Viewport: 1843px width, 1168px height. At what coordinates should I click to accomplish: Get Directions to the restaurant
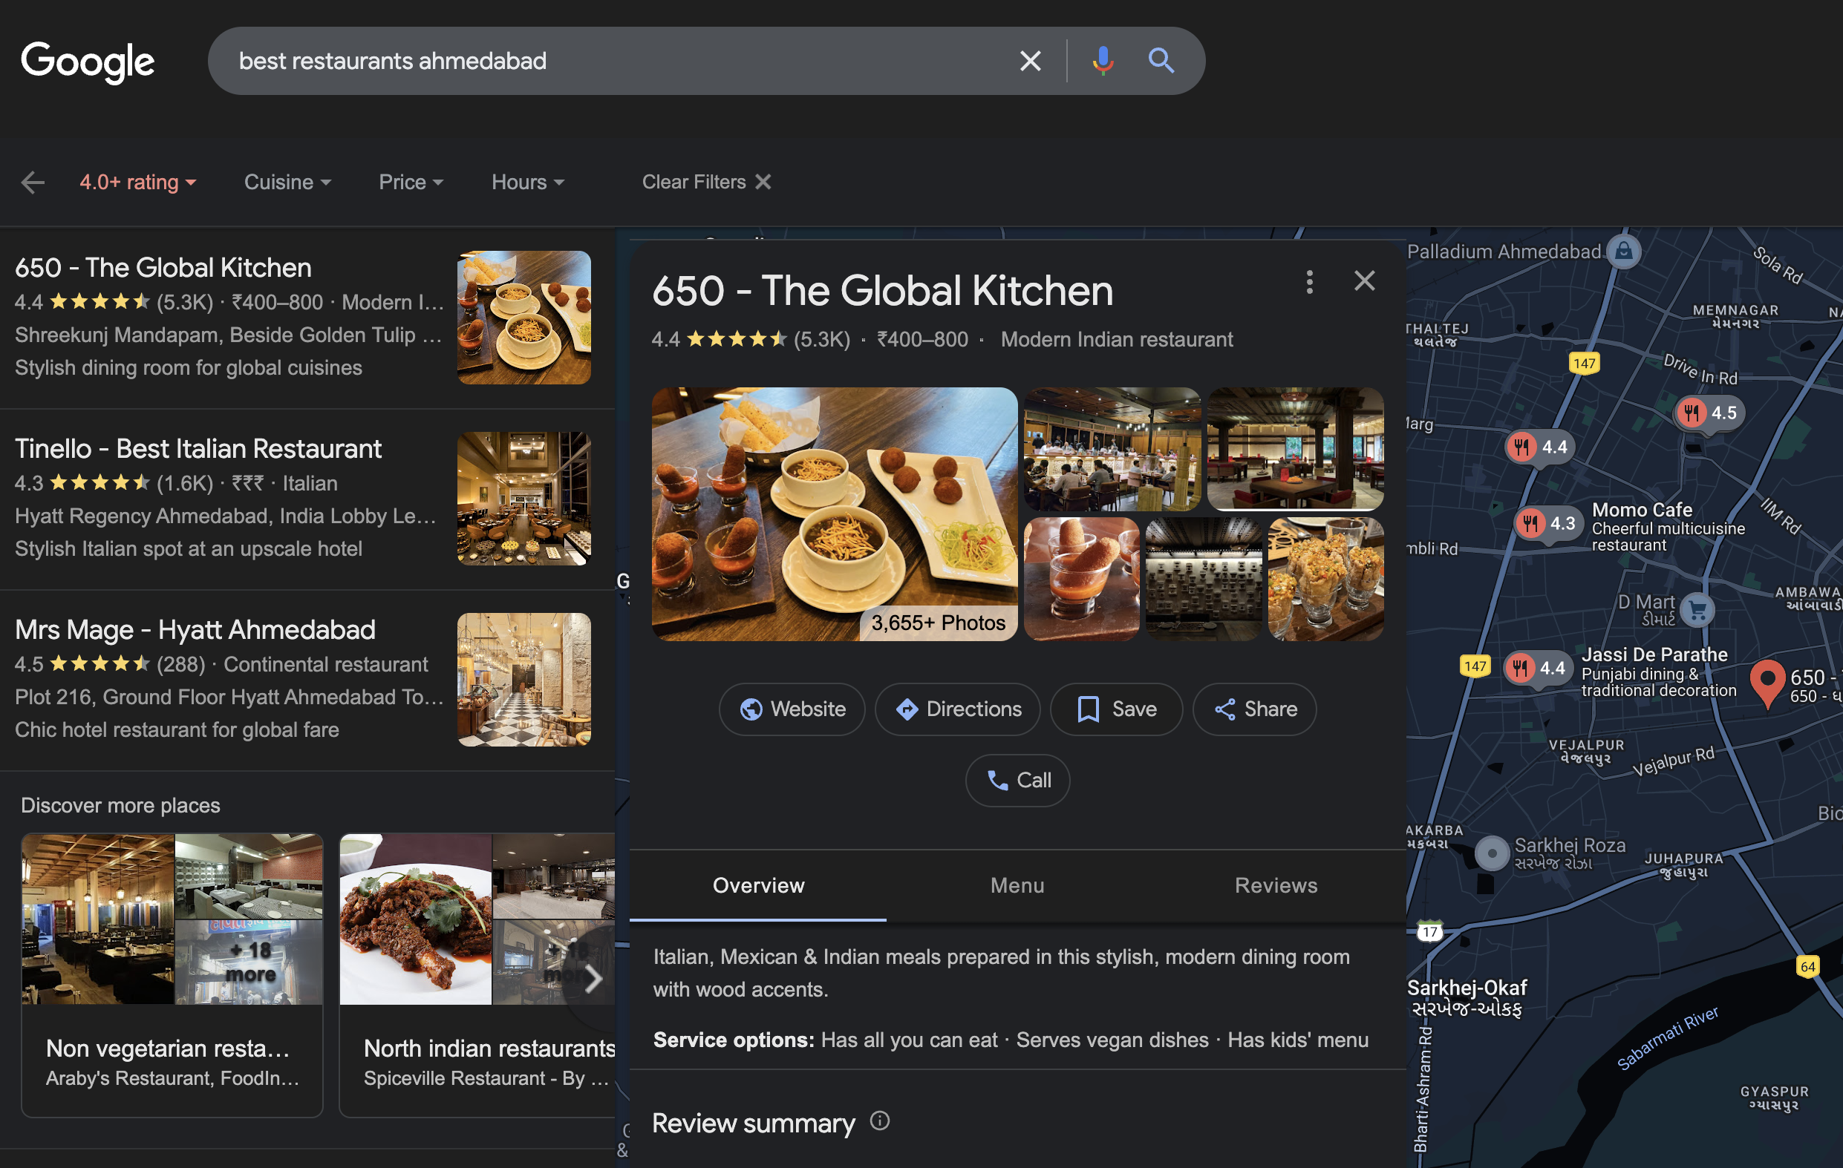click(957, 709)
